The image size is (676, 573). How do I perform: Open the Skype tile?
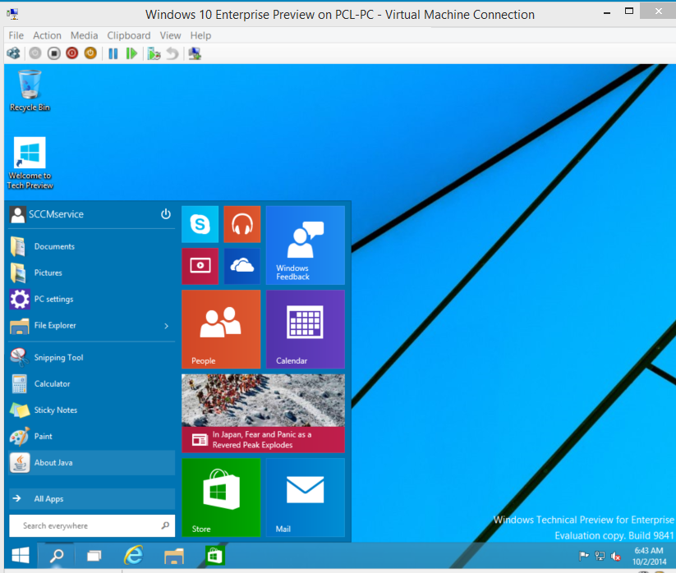click(x=200, y=224)
